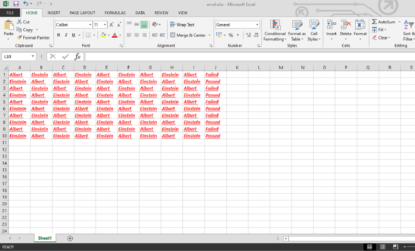Toggle bold formatting
415x251 pixels.
pos(59,35)
